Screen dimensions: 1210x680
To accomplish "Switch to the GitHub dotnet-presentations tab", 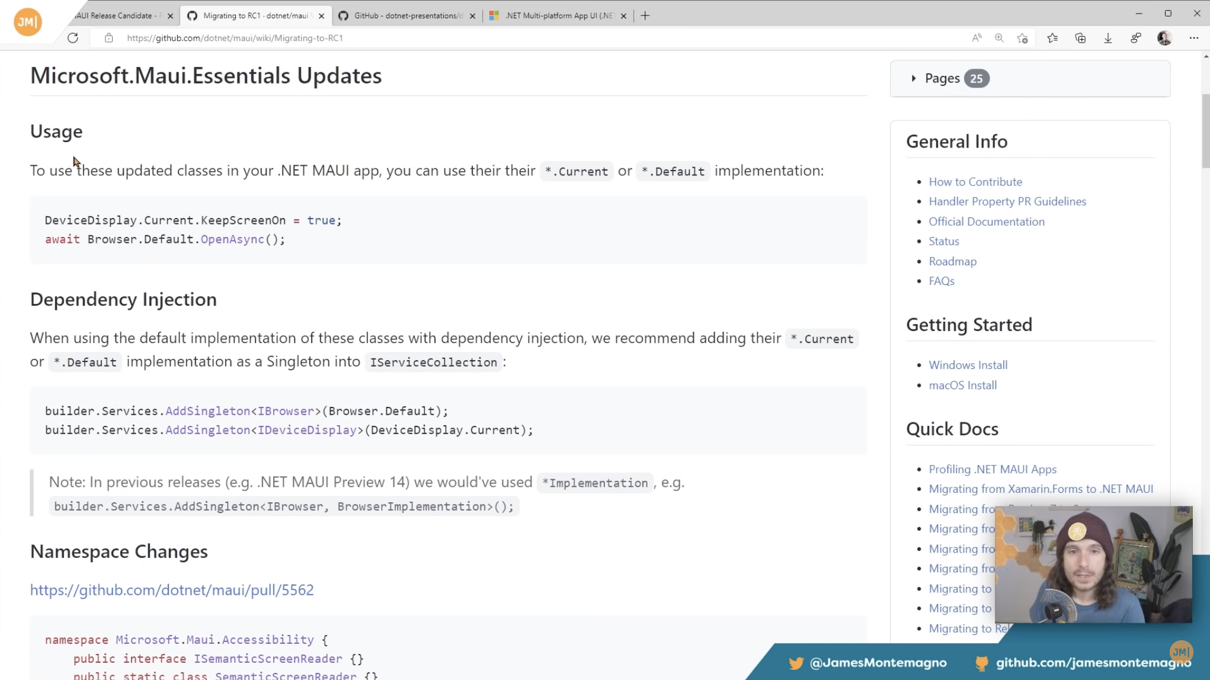I will [408, 16].
